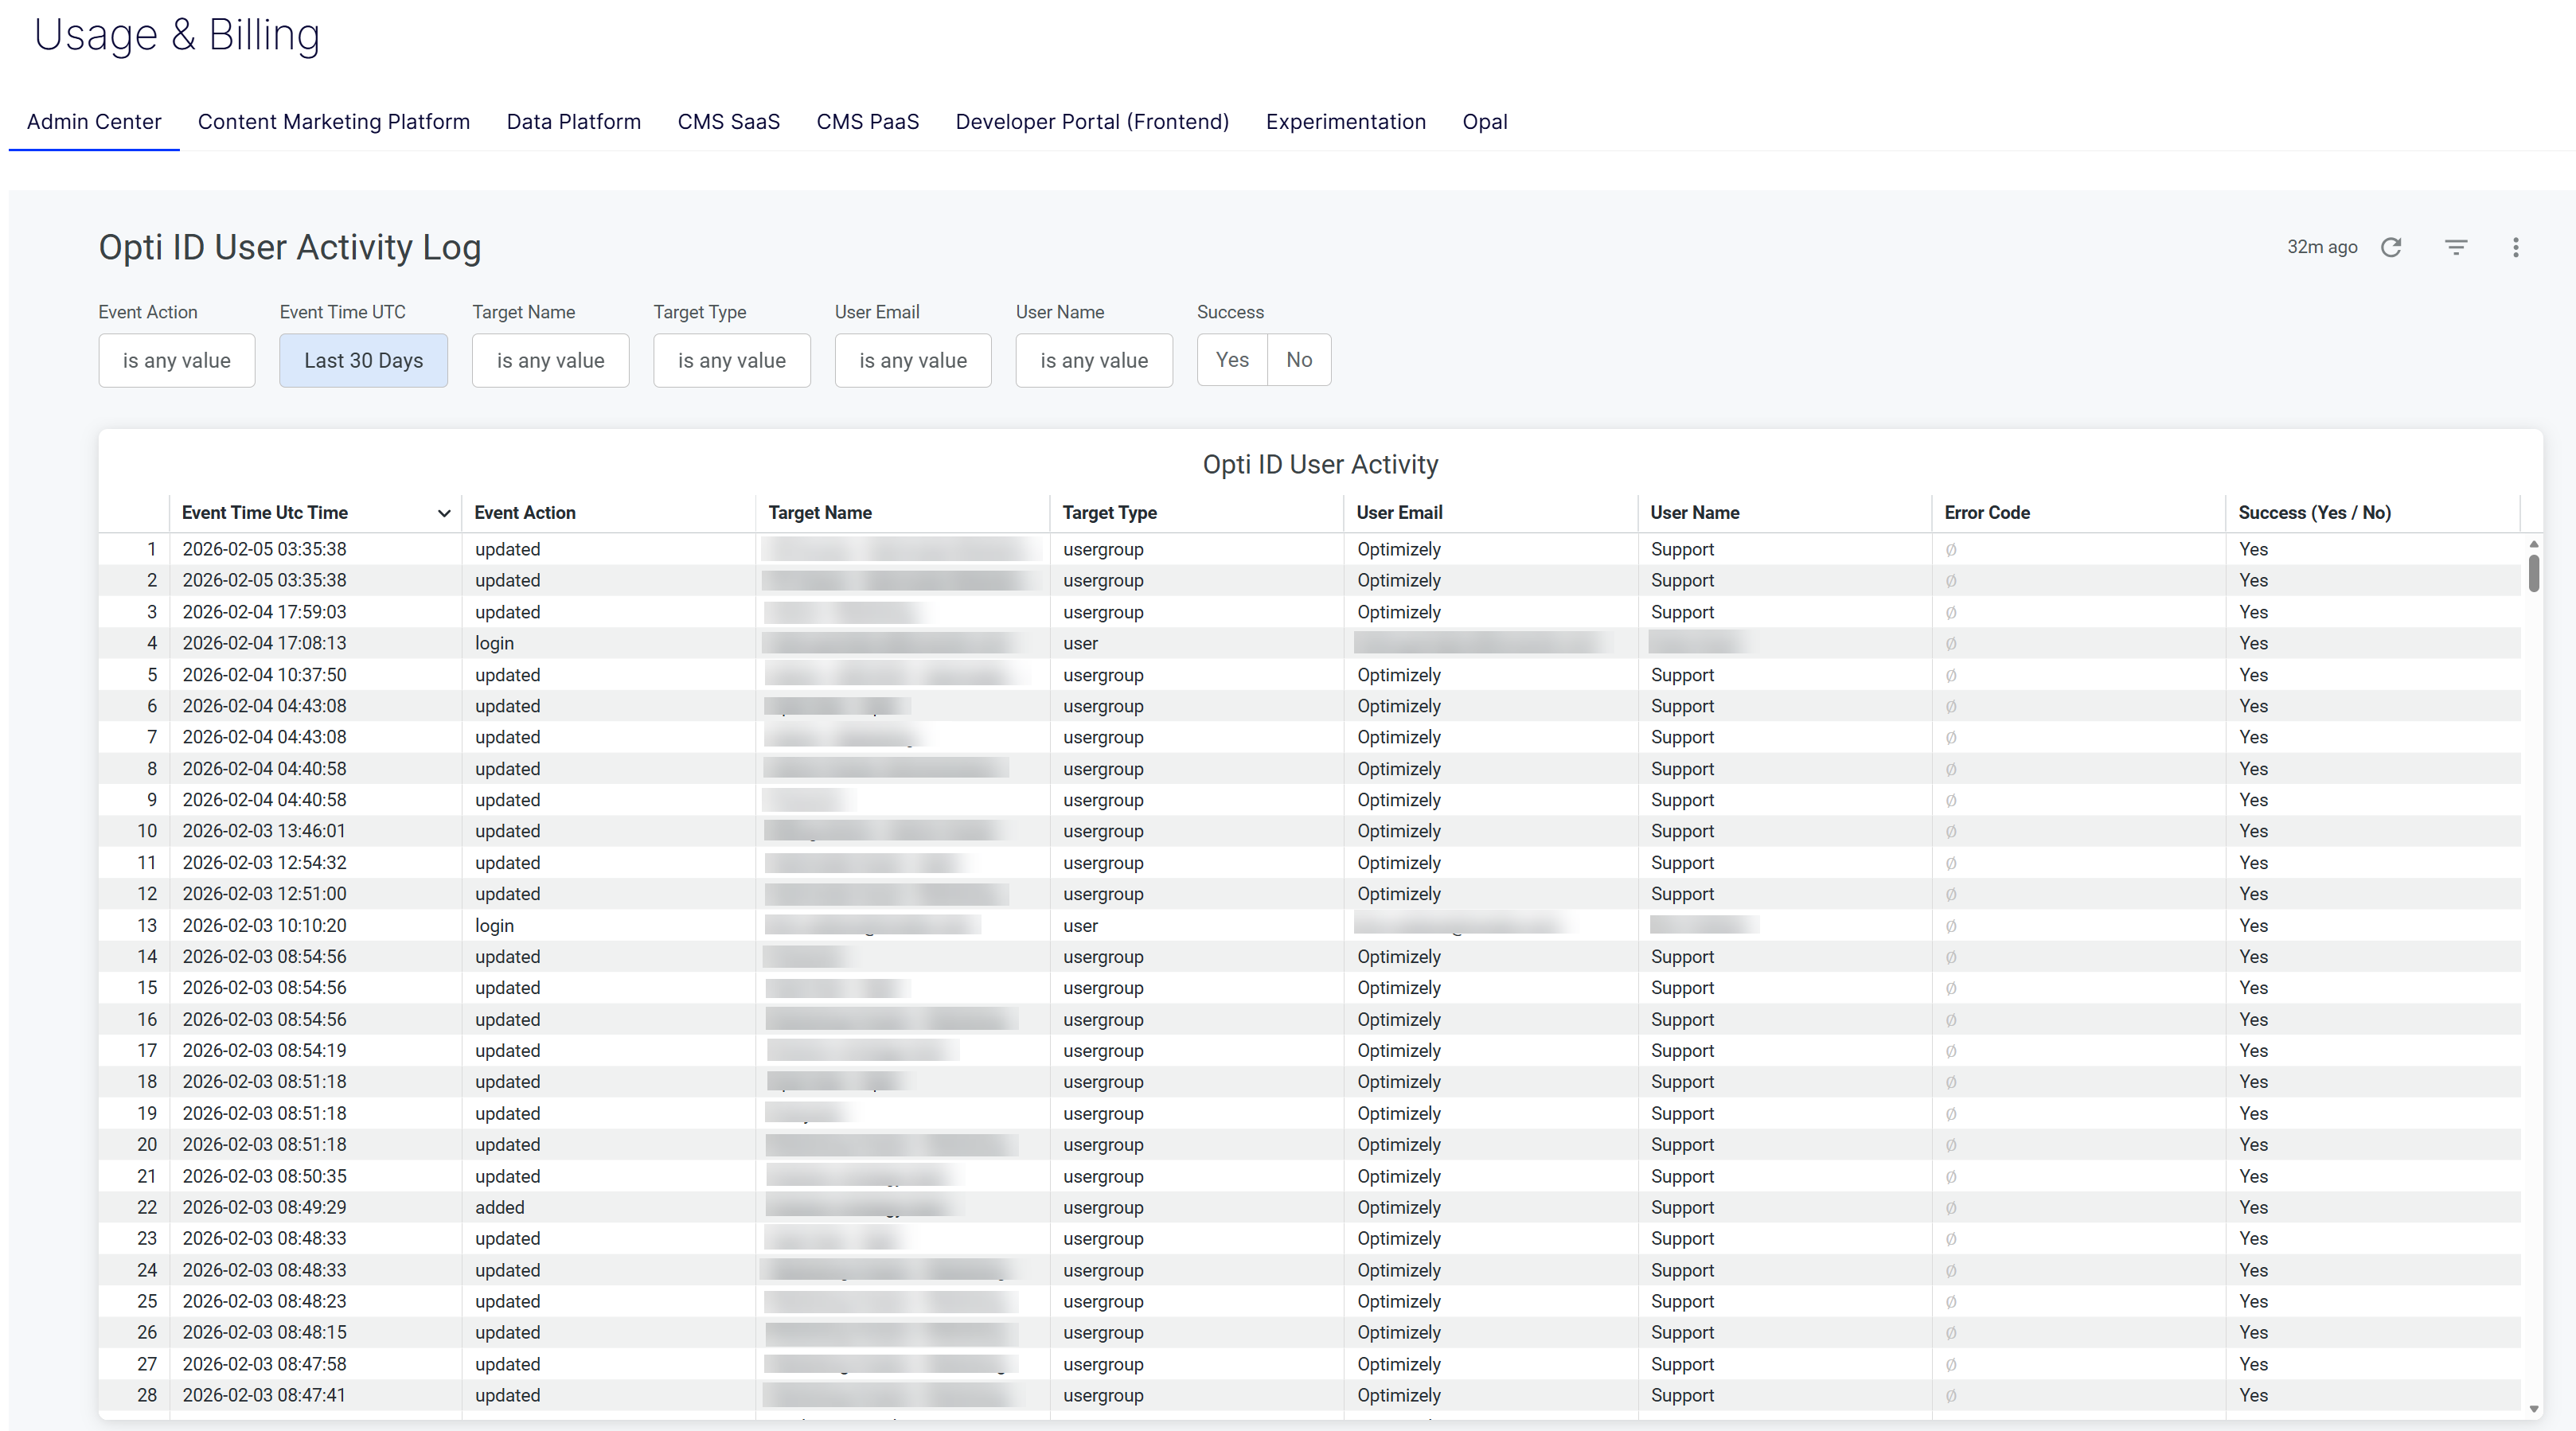Select row 4 login event cell

(495, 643)
